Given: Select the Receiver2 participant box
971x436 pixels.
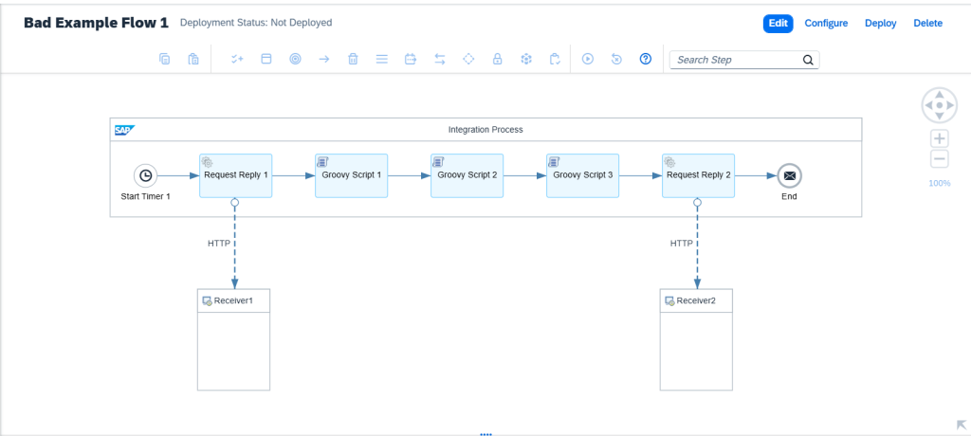Looking at the screenshot, I should 696,339.
